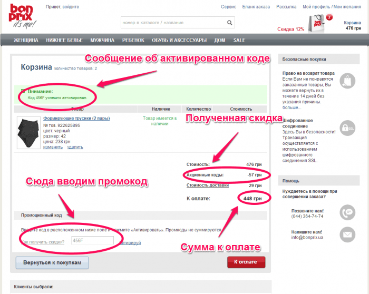Click the К оплате button
The width and height of the screenshot is (369, 294).
click(x=246, y=262)
